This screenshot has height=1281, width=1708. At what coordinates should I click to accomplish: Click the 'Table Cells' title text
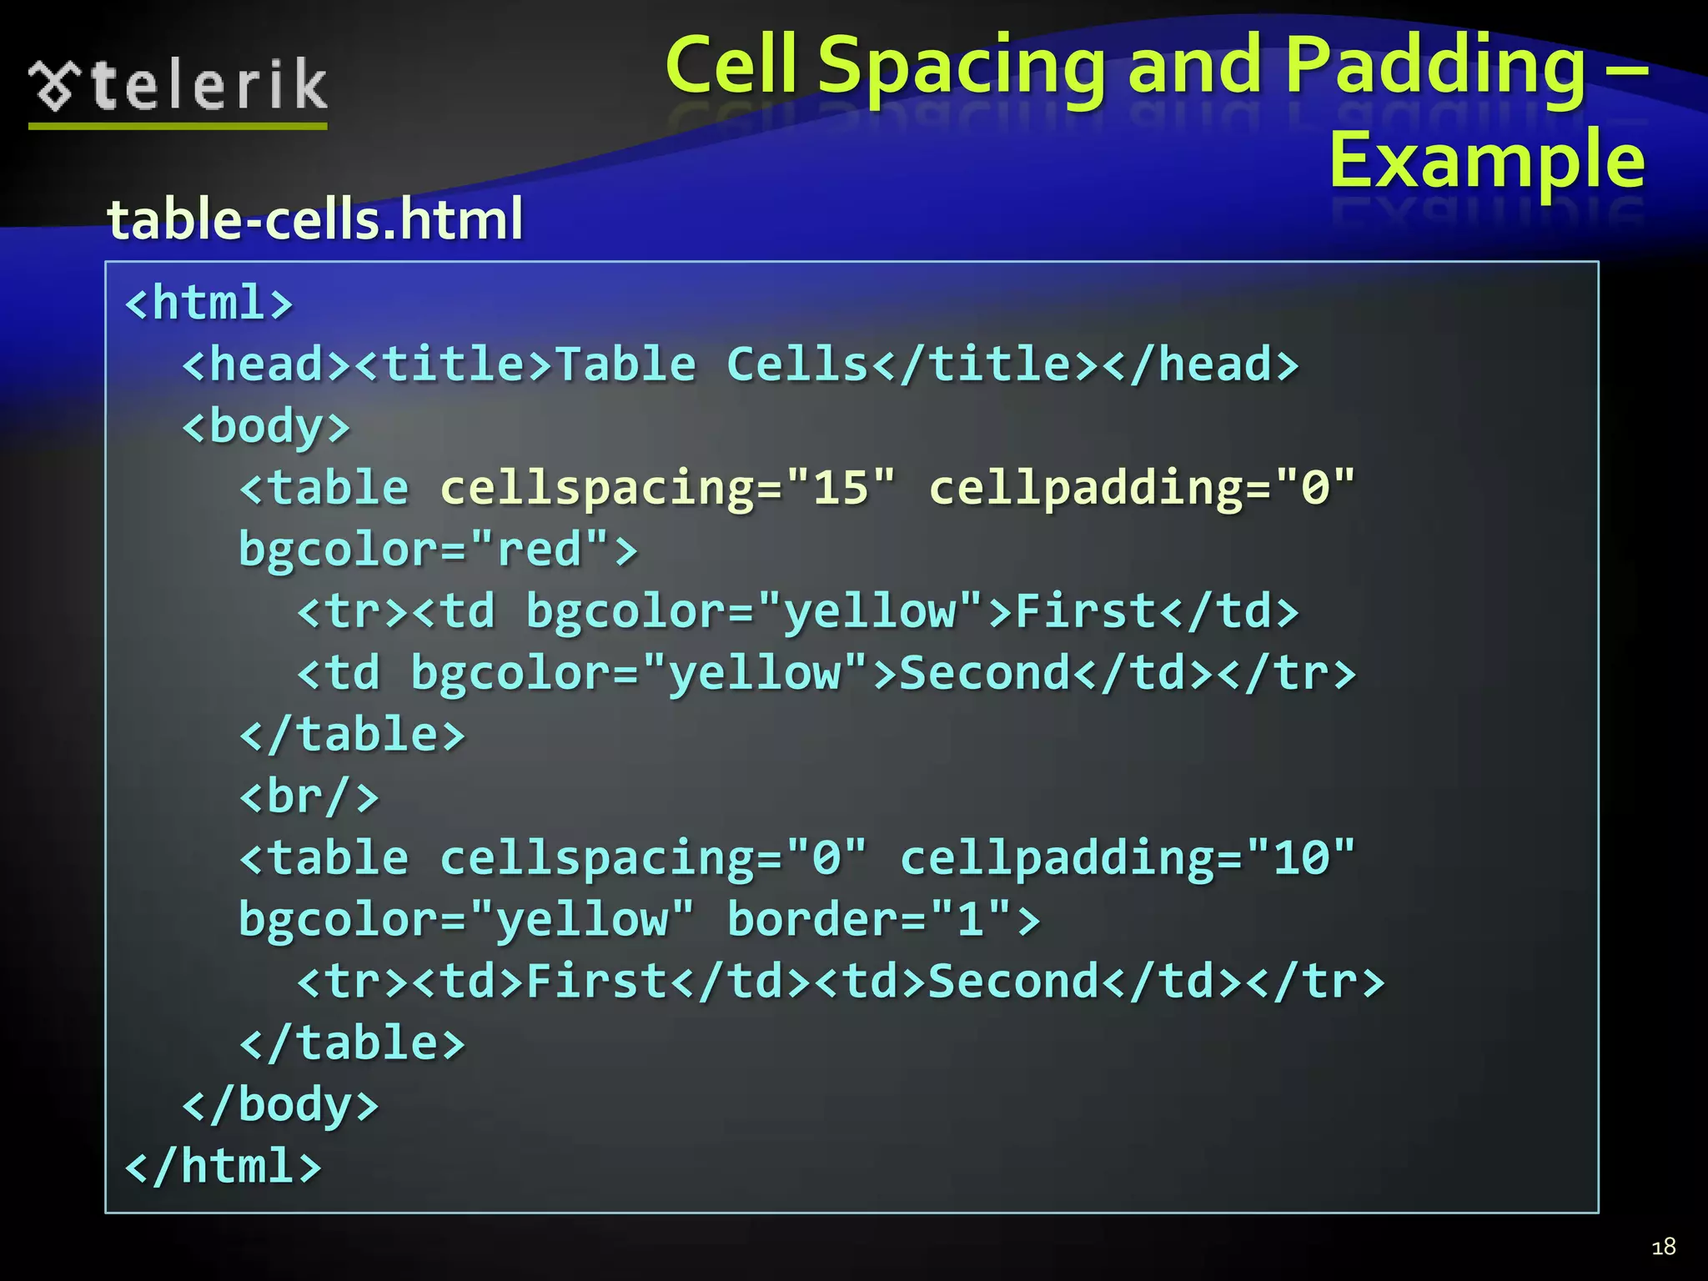712,364
